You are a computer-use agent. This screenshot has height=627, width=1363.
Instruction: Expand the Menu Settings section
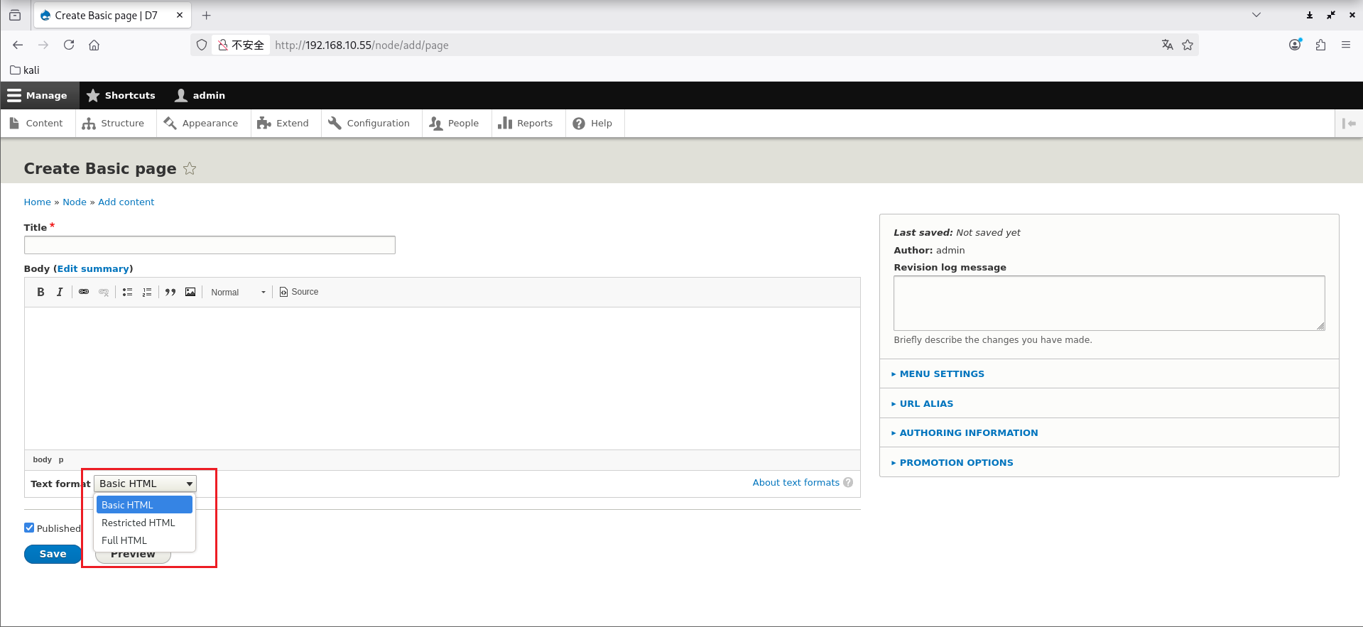941,374
